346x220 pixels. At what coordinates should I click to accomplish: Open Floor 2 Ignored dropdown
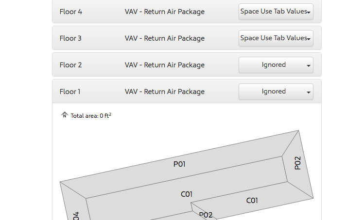[276, 65]
